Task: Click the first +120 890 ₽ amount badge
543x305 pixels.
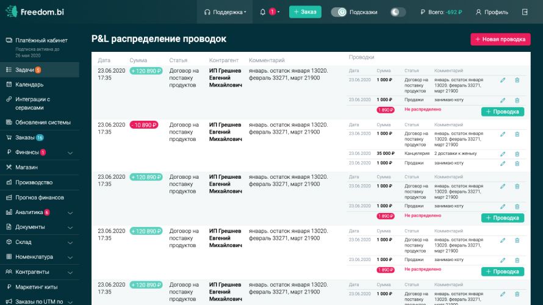Action: click(x=146, y=71)
